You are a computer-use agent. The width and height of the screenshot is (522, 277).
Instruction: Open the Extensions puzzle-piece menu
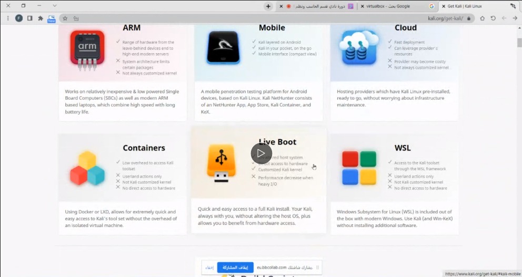point(41,18)
